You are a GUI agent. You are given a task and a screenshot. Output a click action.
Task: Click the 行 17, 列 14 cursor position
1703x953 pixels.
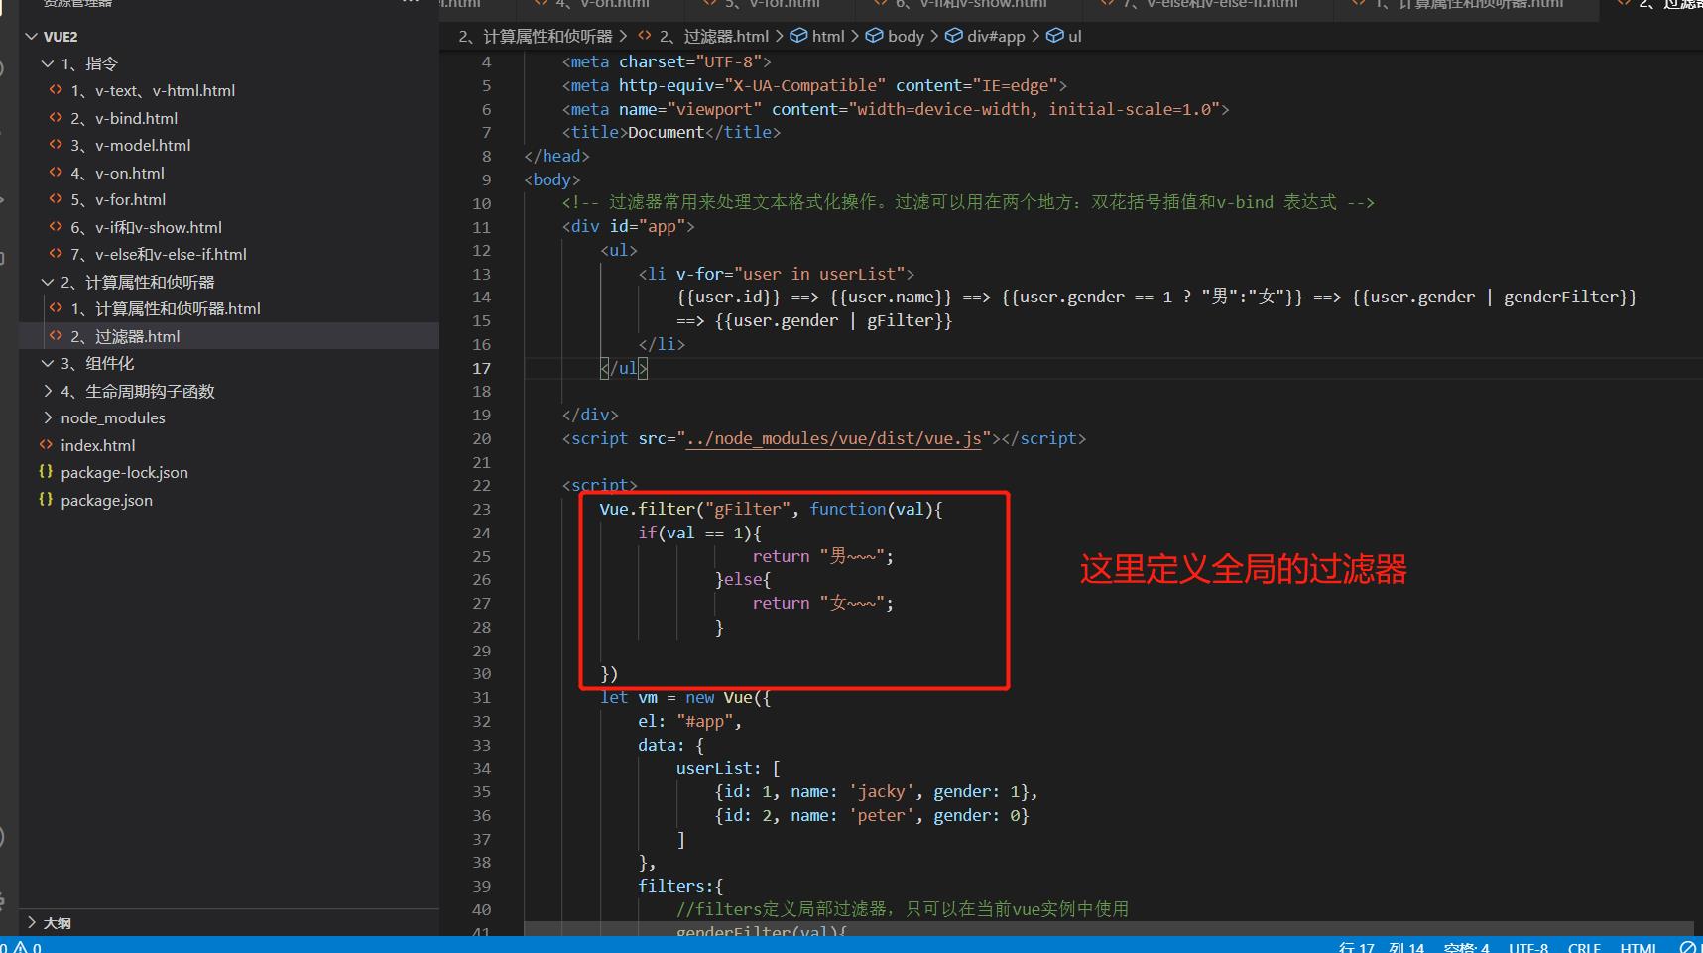coord(1382,947)
